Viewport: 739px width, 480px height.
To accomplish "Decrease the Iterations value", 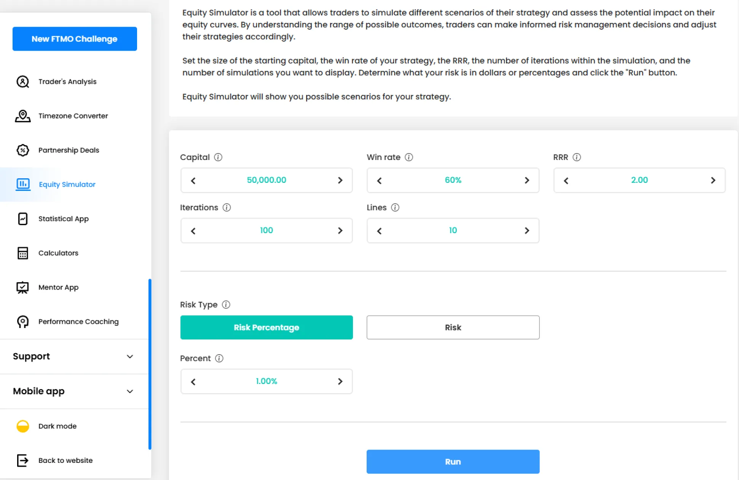I will tap(193, 230).
